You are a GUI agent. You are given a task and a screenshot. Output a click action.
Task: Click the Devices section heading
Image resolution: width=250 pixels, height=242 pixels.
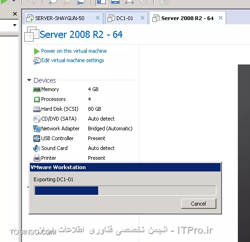[45, 80]
